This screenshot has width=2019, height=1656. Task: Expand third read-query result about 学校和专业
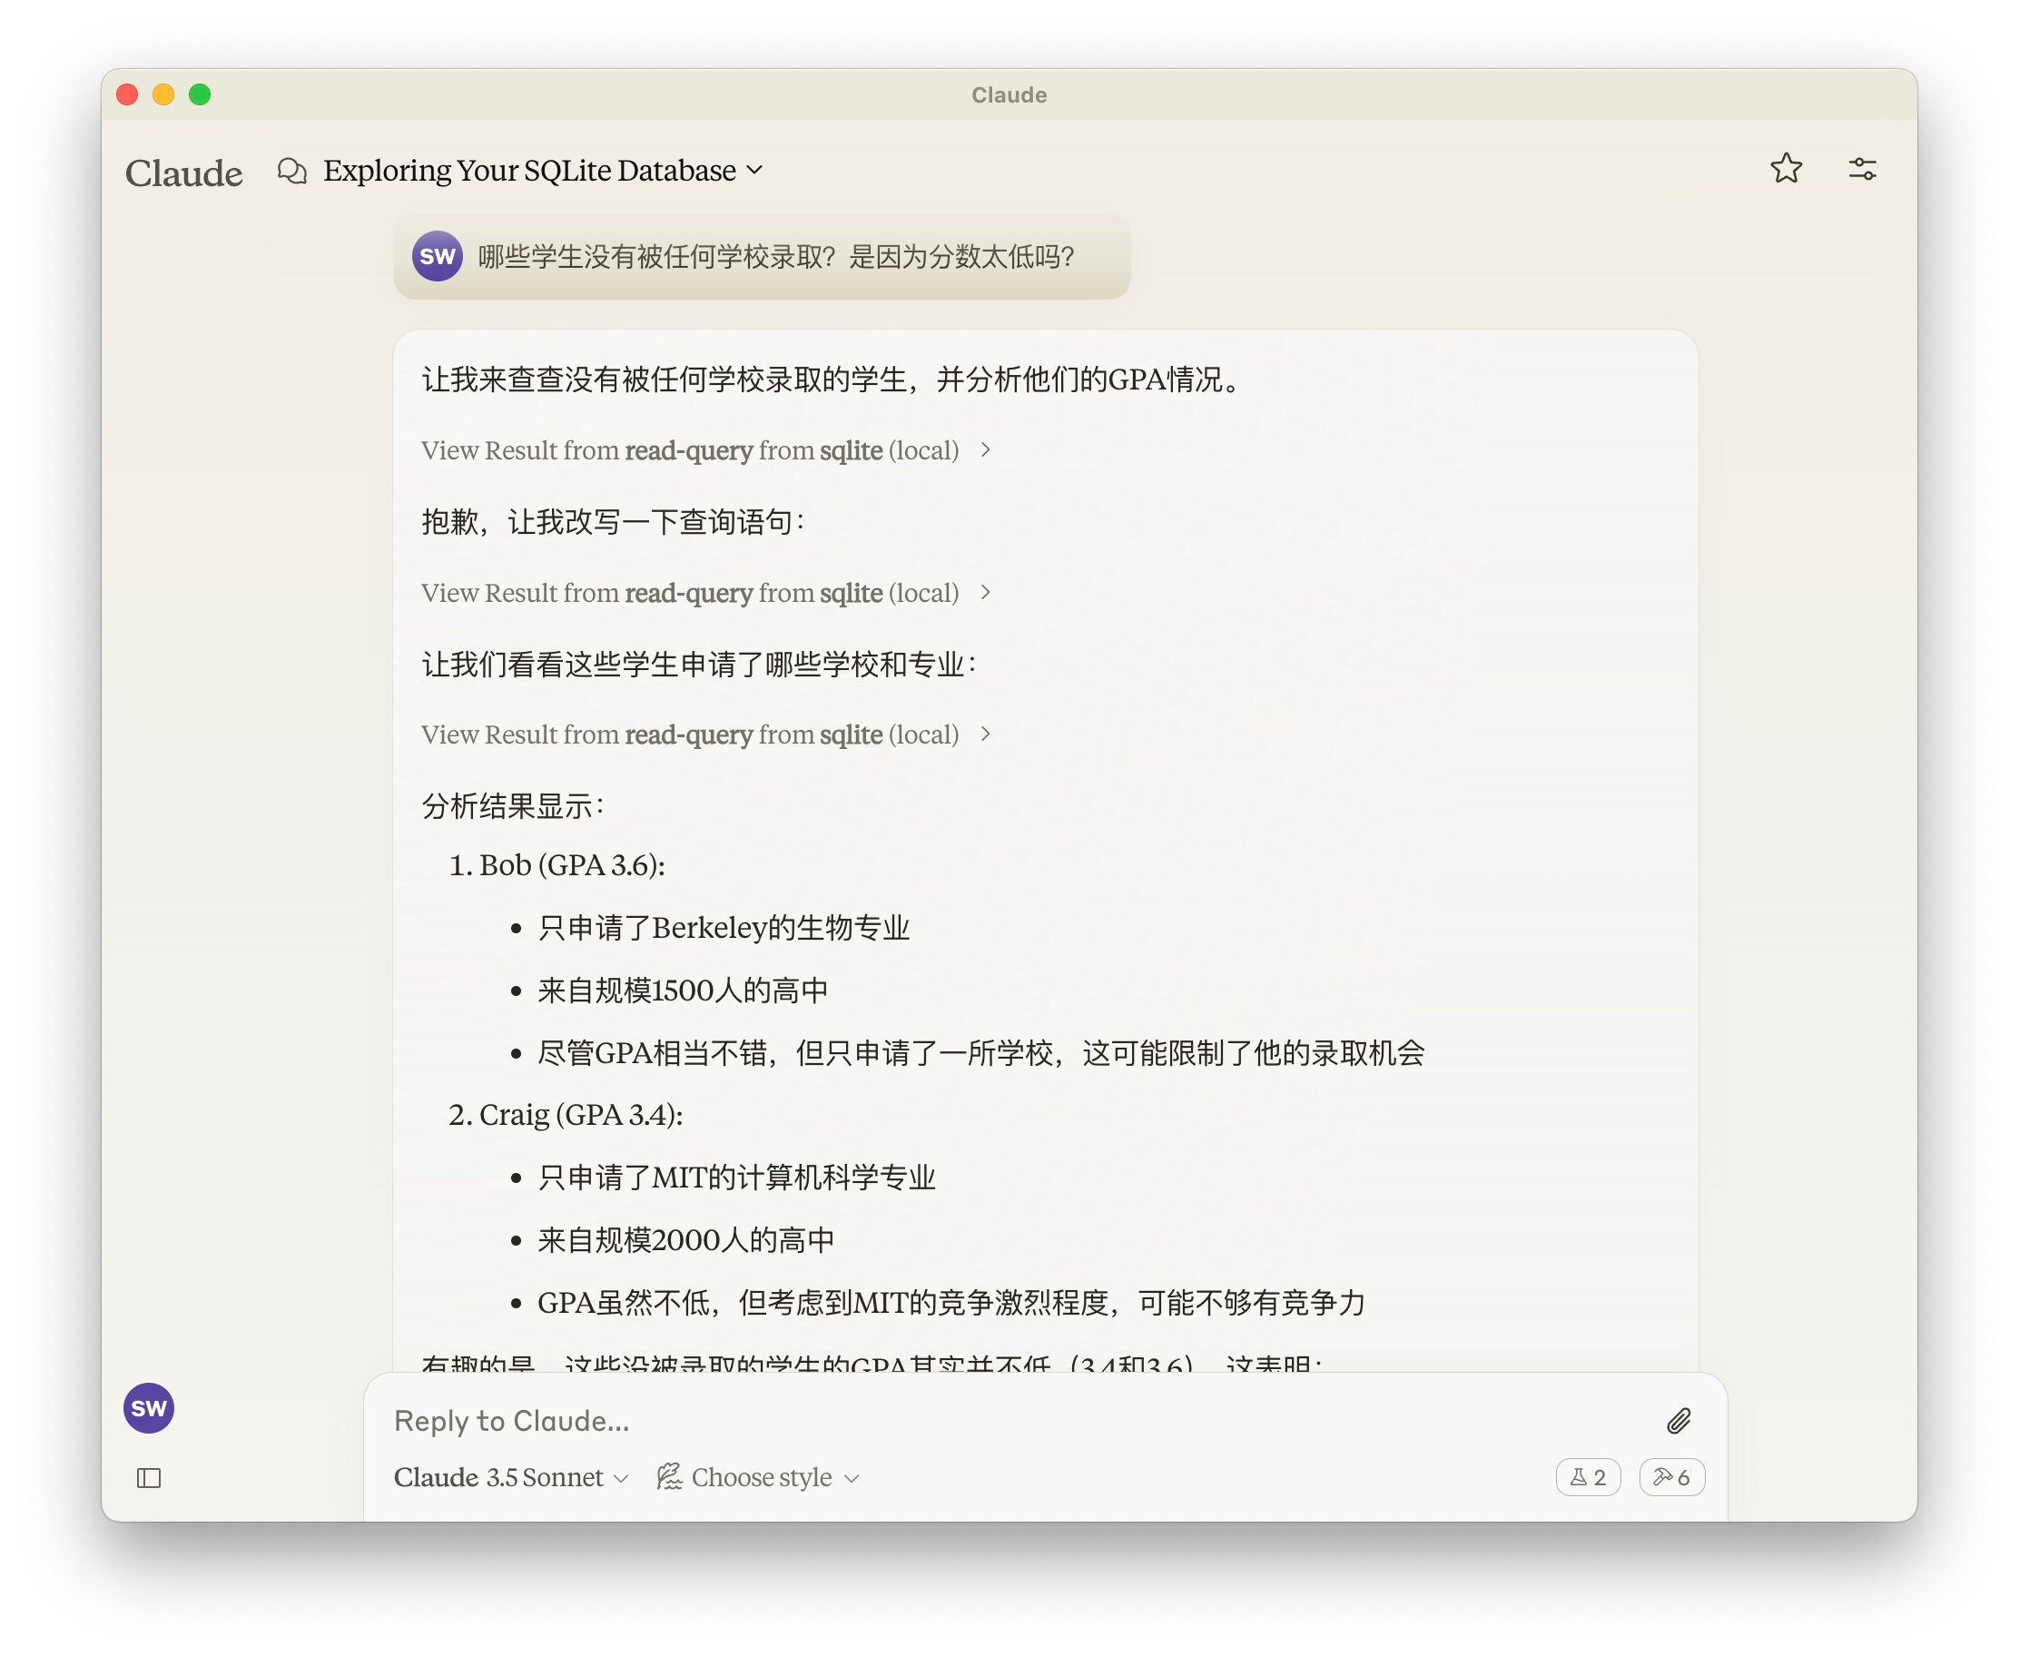click(x=706, y=734)
